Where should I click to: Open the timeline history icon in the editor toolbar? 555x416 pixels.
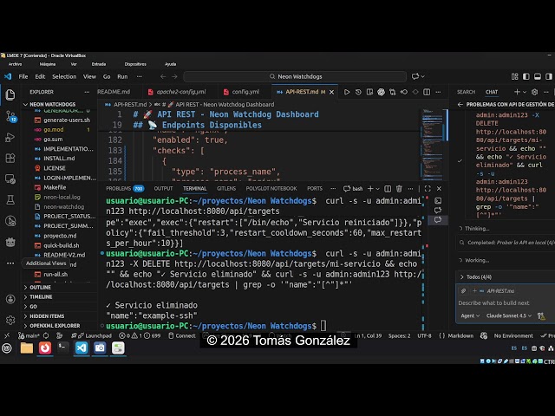358,92
